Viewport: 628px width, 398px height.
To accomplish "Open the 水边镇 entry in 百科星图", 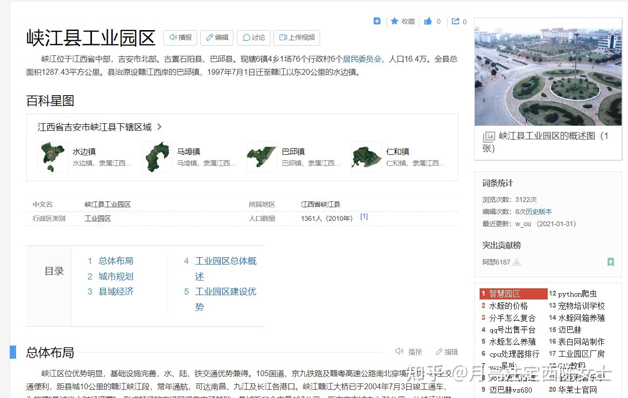I will pyautogui.click(x=84, y=151).
